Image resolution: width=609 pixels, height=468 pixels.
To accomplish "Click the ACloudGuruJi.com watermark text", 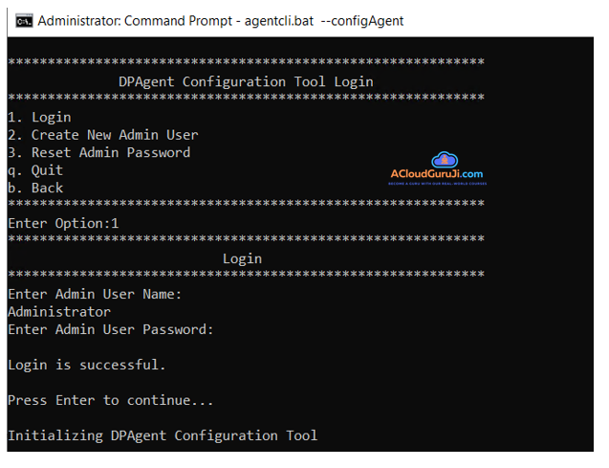I will (x=436, y=175).
